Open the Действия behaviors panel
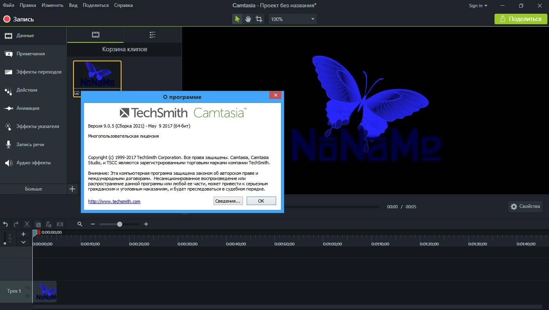This screenshot has width=549, height=310. tap(33, 90)
